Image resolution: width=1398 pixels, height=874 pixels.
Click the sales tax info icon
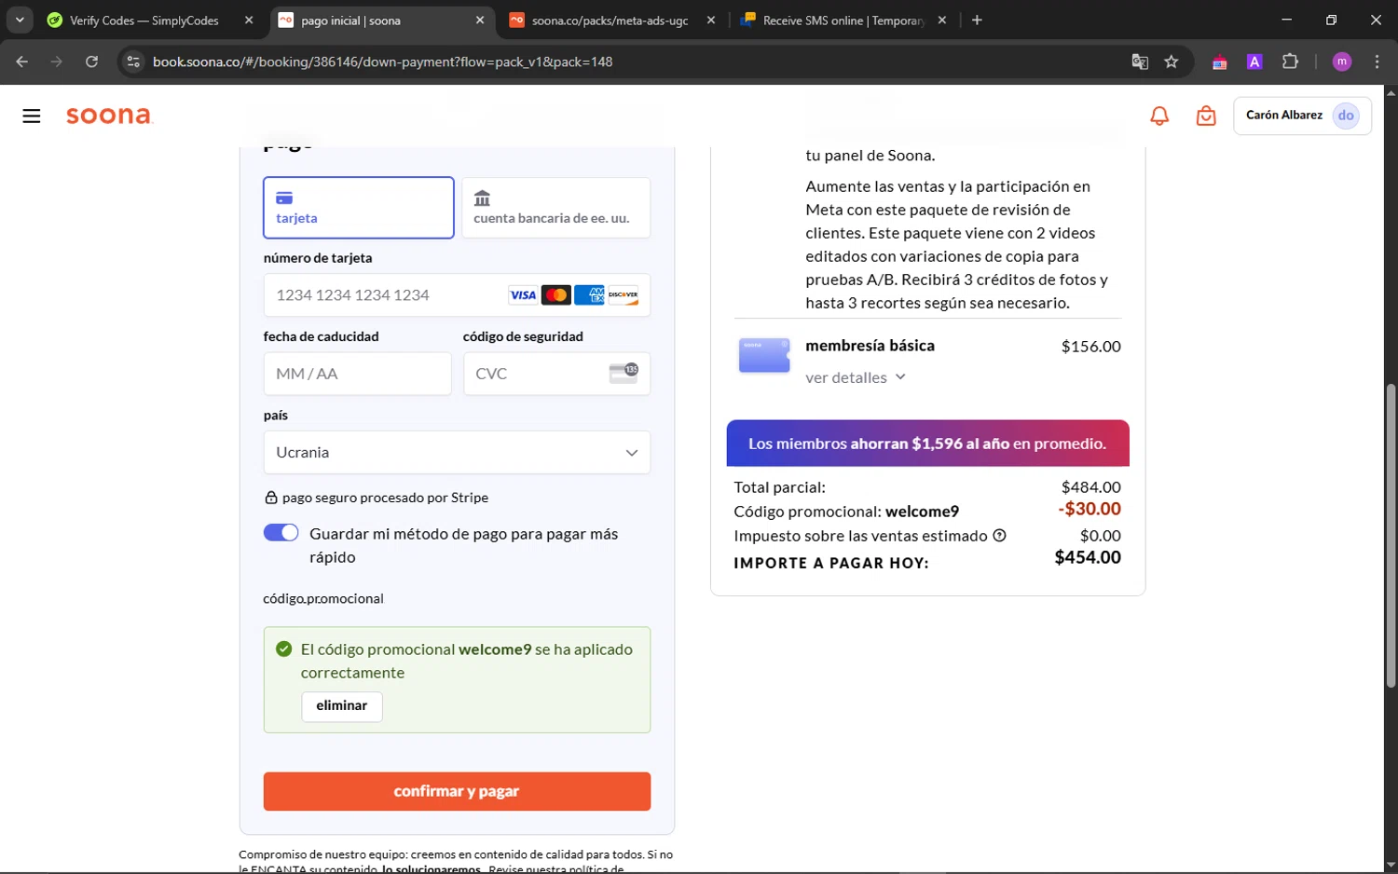(x=999, y=536)
